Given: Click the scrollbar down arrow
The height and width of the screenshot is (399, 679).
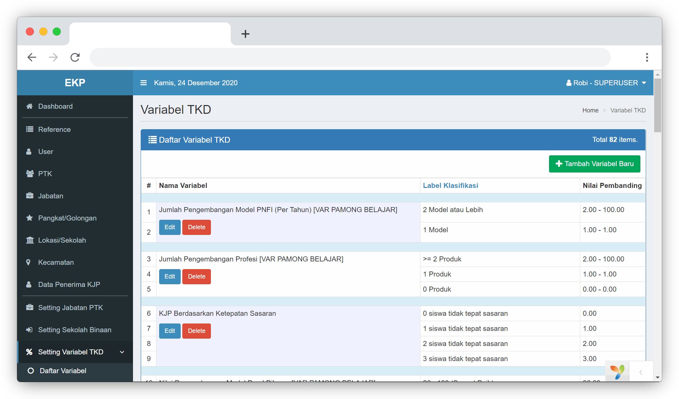Looking at the screenshot, I should (658, 377).
